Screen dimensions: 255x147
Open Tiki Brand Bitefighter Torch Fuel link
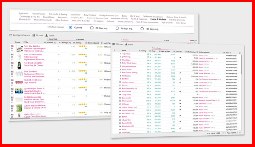[x=34, y=64]
